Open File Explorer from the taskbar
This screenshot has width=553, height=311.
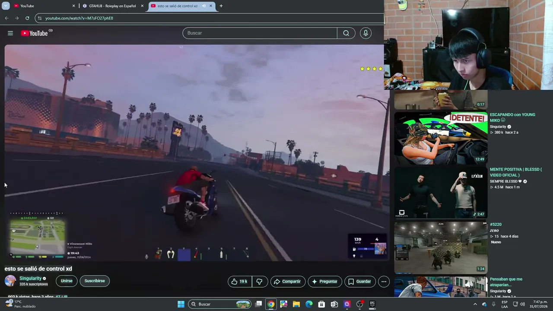[x=296, y=304]
